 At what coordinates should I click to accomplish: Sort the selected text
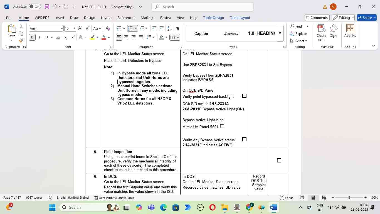169,28
